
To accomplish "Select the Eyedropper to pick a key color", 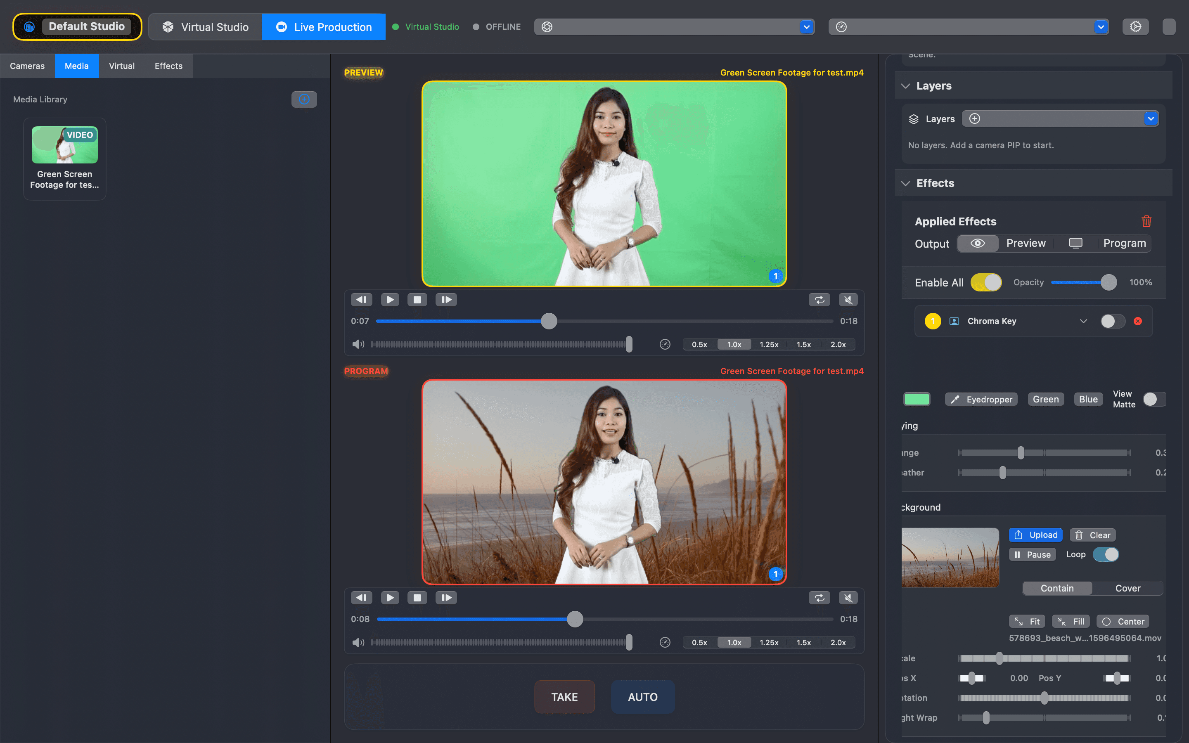I will coord(981,399).
